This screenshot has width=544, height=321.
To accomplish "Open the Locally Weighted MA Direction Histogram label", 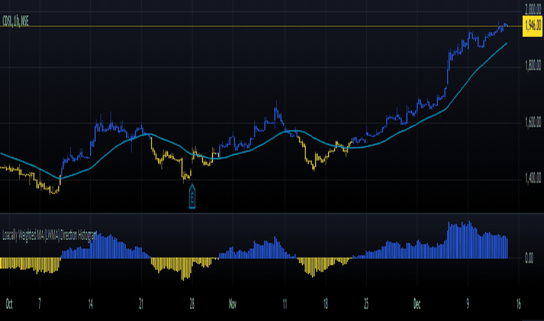I will 50,236.
